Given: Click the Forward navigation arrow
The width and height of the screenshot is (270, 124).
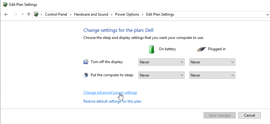Looking at the screenshot, I should pos(15,14).
